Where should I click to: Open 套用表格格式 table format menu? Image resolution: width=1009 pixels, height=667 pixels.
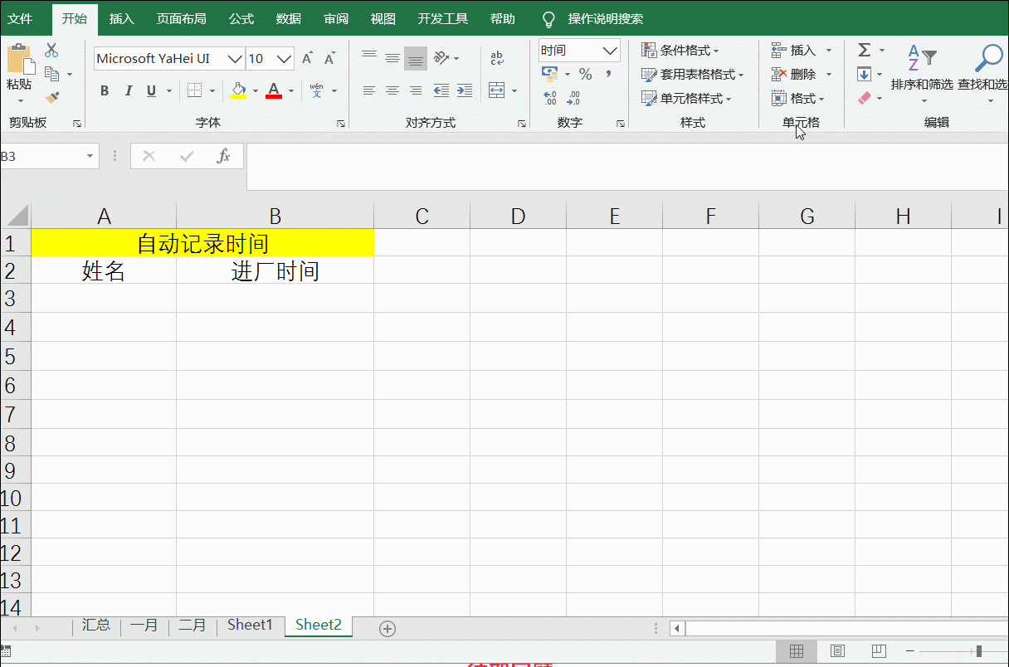693,75
